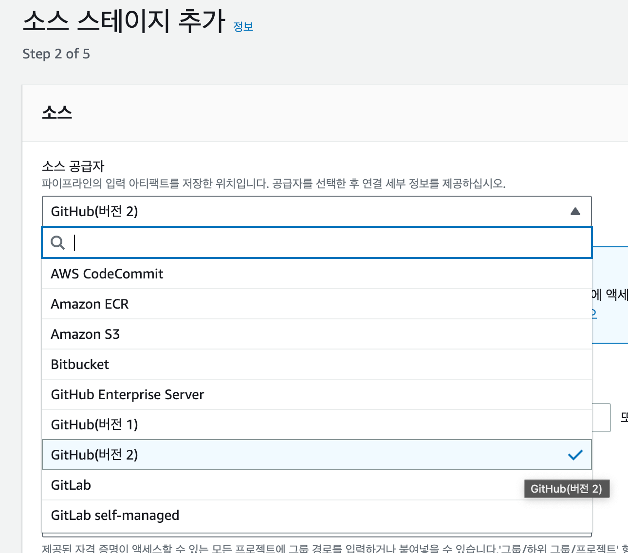Select AWS CodeCommit option

[x=317, y=274]
